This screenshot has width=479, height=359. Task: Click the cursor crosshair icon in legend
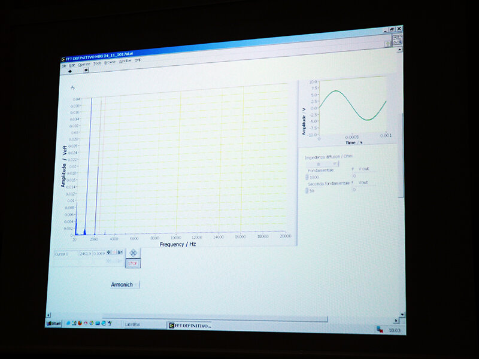pyautogui.click(x=109, y=252)
